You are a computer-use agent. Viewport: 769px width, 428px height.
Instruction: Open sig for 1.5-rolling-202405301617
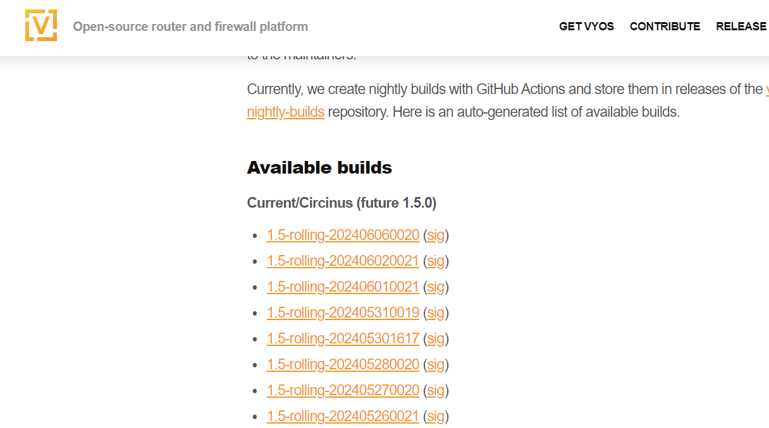(x=436, y=339)
